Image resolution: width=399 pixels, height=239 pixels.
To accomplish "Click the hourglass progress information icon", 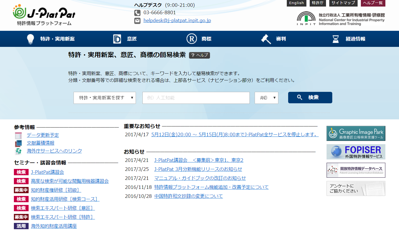I will coord(336,39).
